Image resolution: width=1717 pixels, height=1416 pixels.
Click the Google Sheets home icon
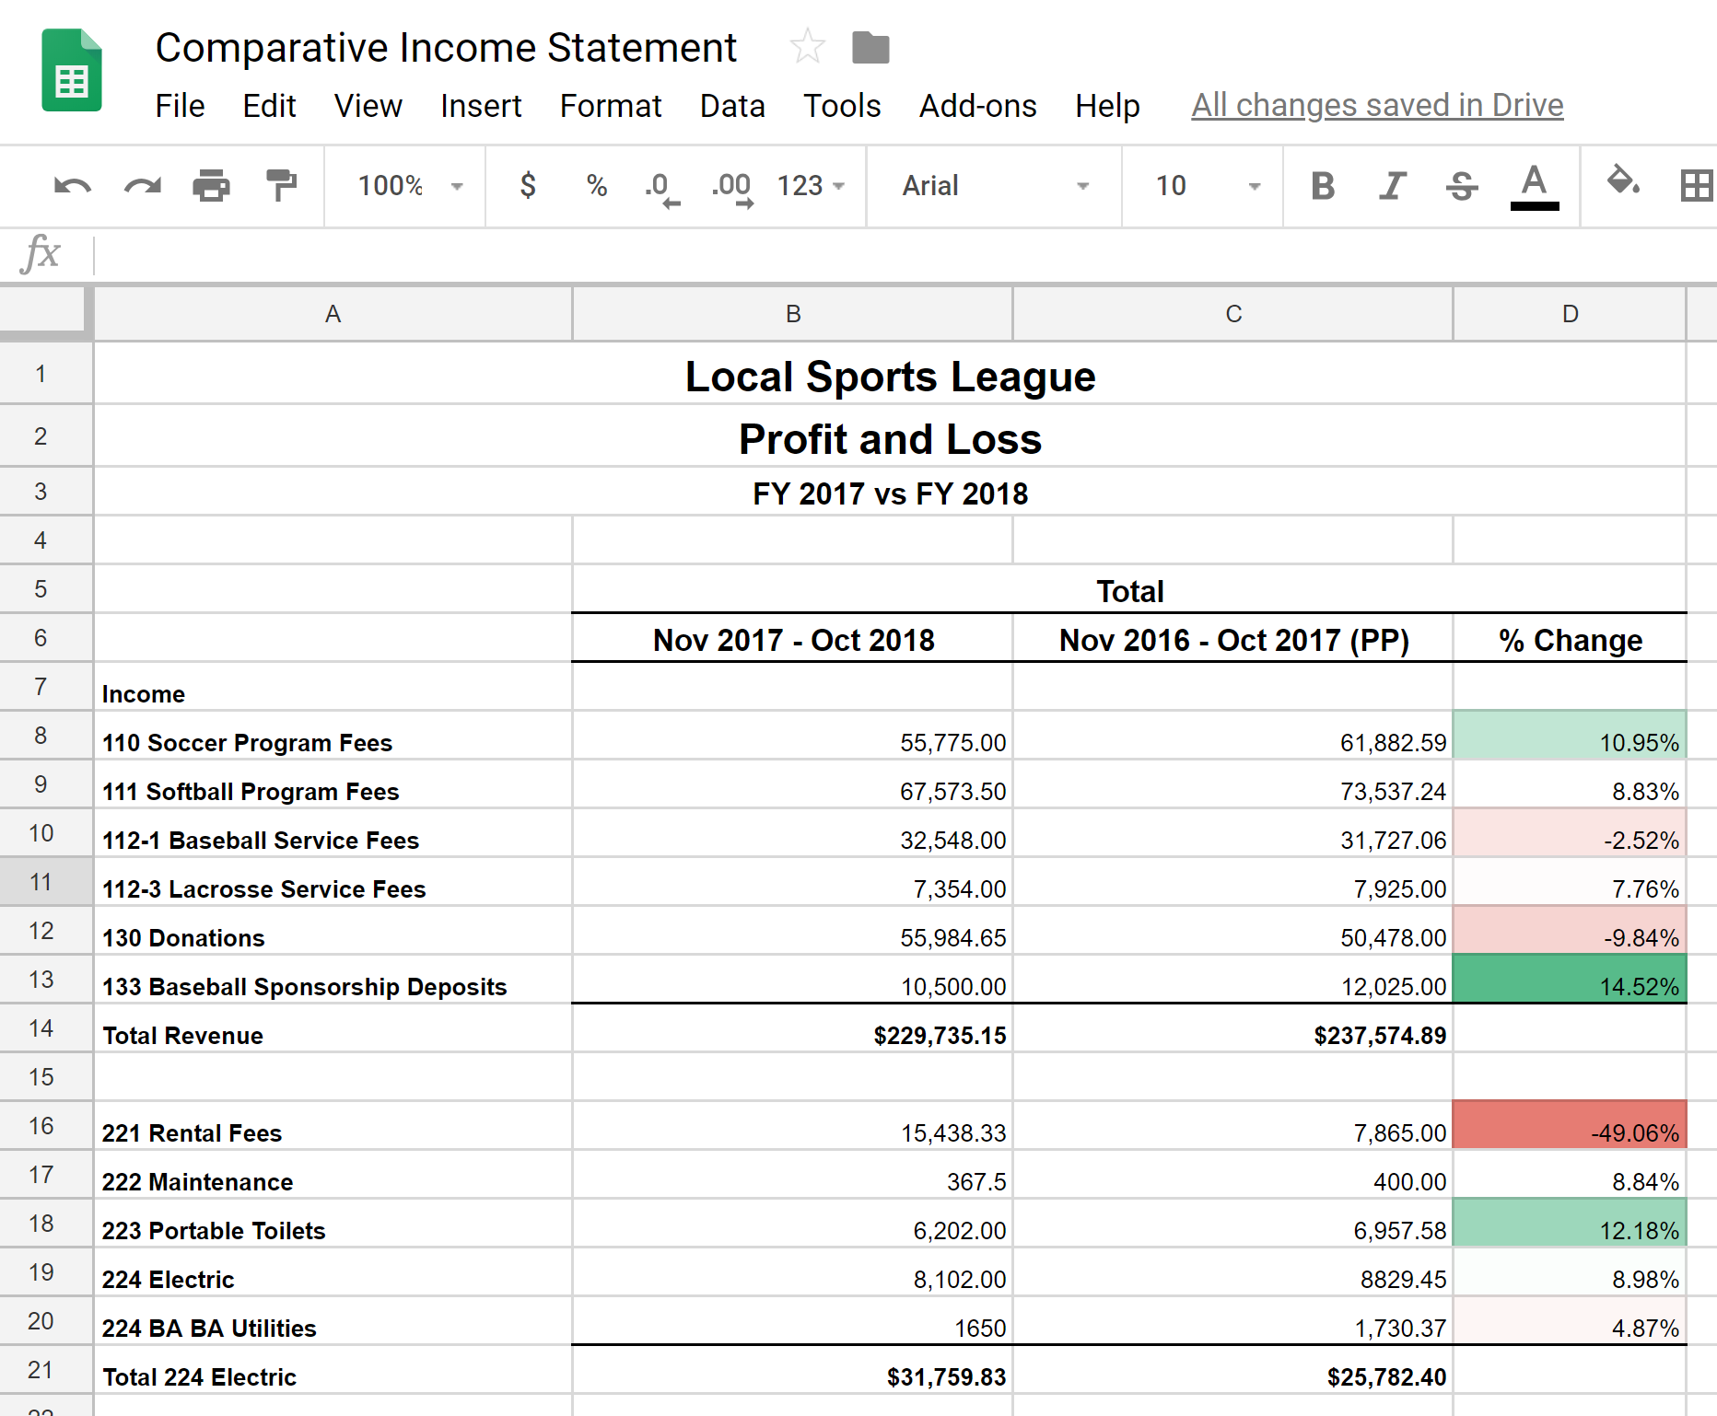click(x=72, y=70)
